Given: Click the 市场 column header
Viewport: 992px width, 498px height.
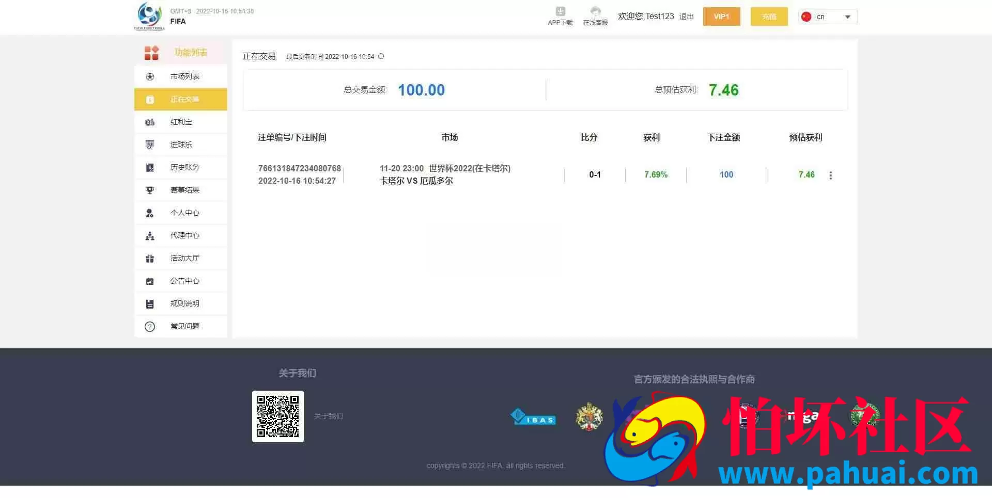Looking at the screenshot, I should pos(450,137).
